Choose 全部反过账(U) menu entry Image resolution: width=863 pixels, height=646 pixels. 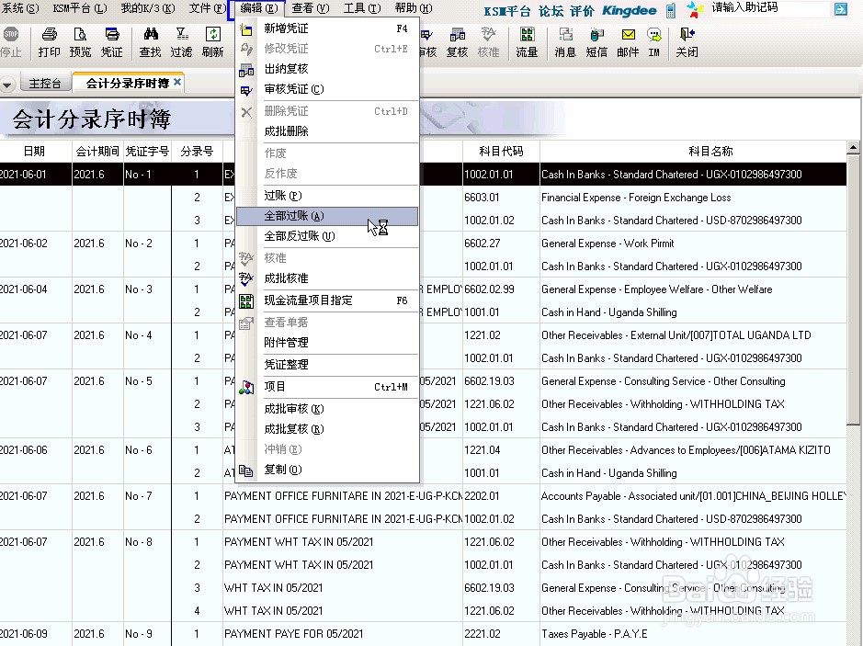tap(327, 236)
